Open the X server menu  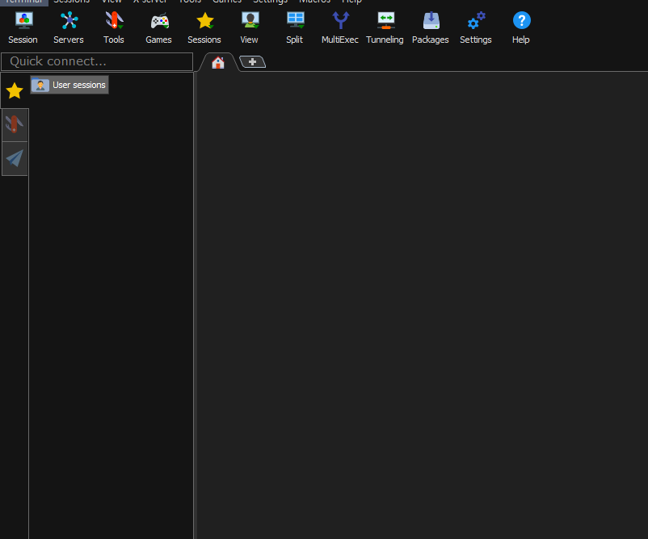(x=150, y=2)
